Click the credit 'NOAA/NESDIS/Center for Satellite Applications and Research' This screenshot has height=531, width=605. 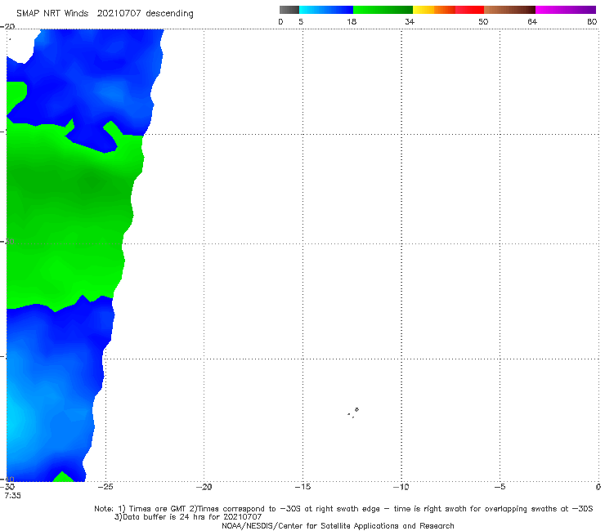[338, 525]
